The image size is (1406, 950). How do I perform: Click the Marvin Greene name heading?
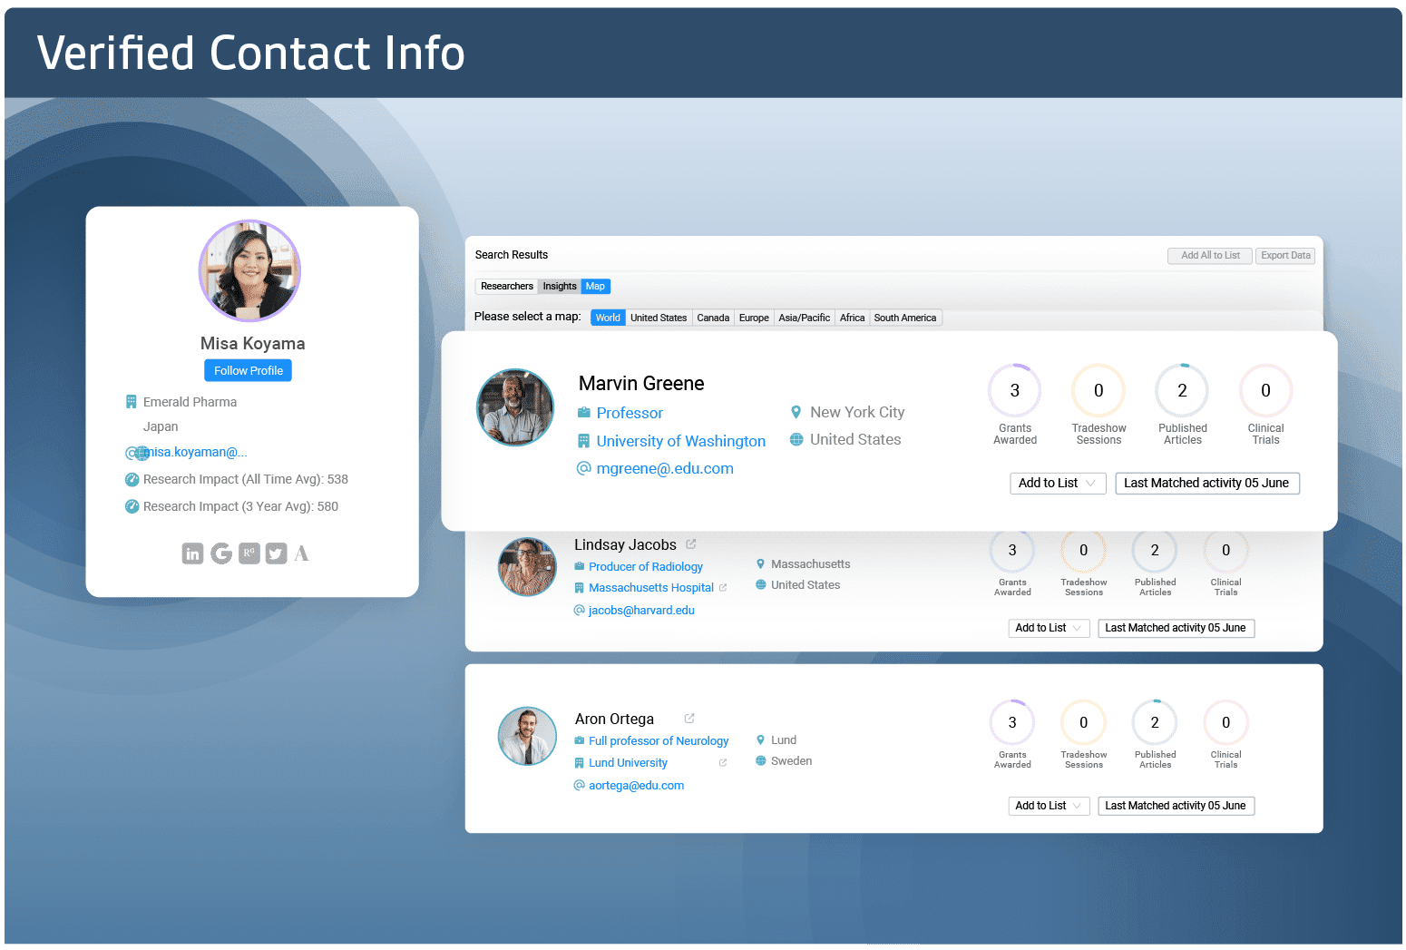(641, 384)
